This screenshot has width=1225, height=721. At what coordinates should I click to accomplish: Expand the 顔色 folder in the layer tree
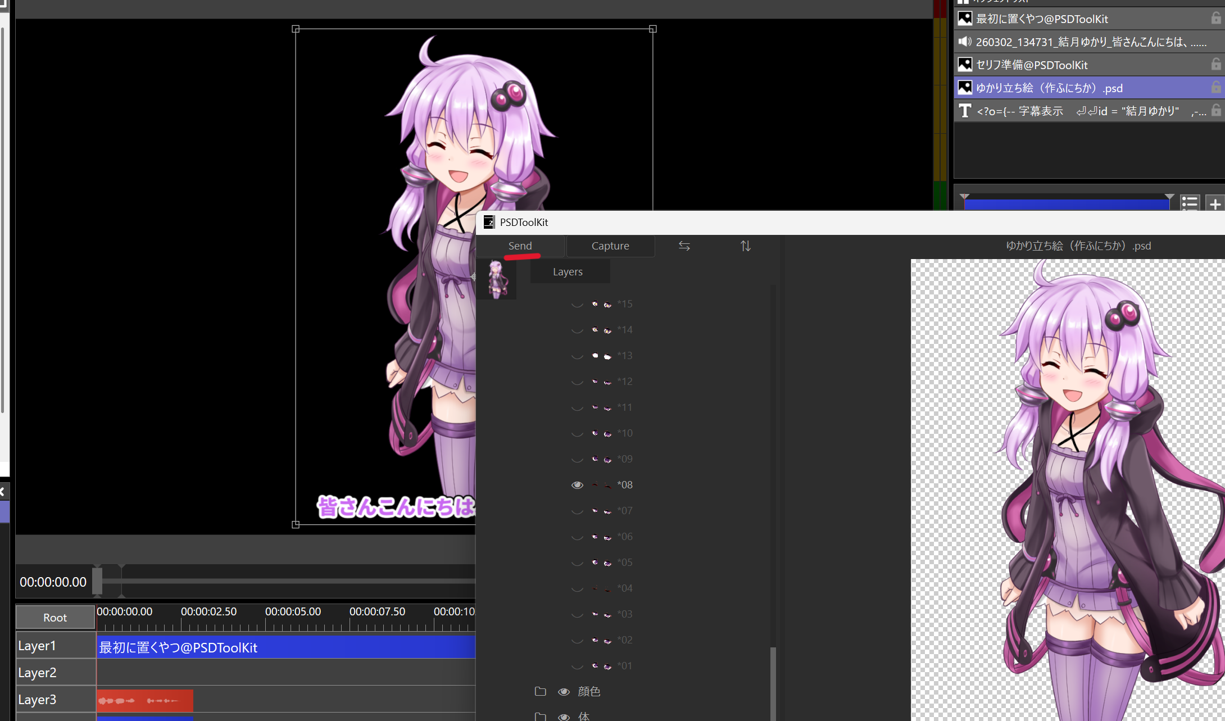540,692
